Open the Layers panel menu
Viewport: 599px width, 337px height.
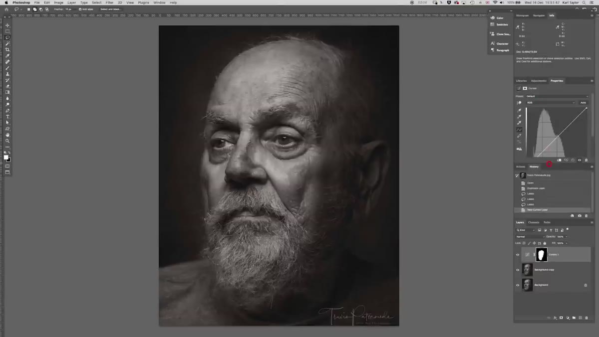(x=592, y=222)
